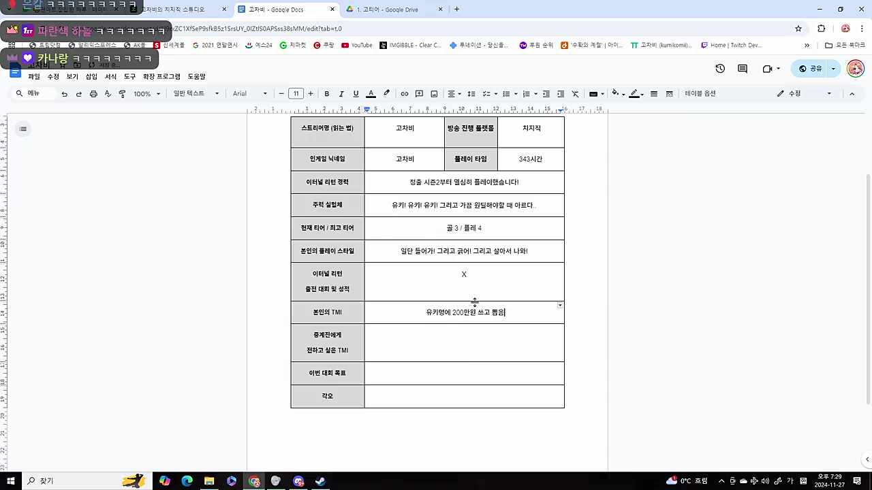Activate the paint format tool
The image size is (872, 490).
pyautogui.click(x=122, y=94)
